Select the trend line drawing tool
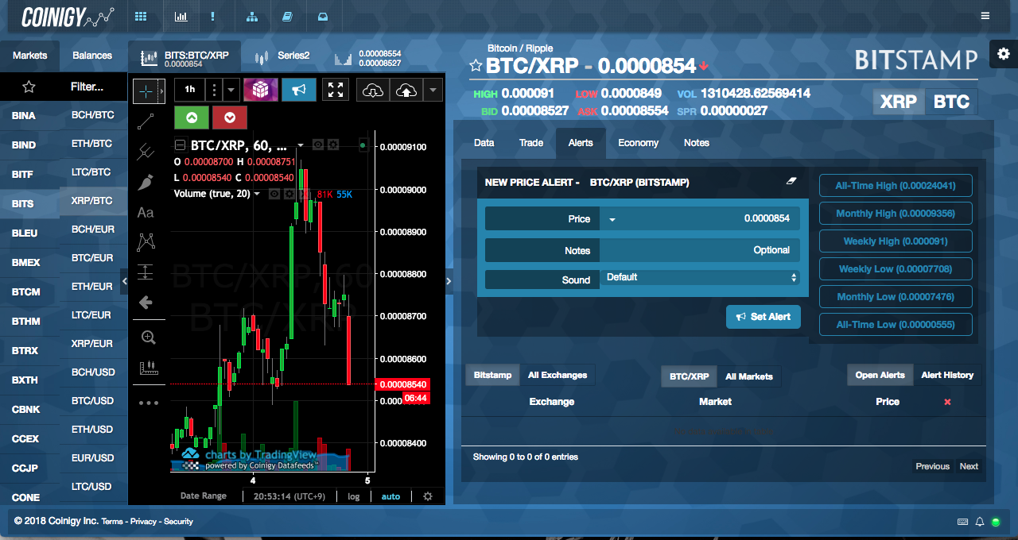This screenshot has width=1018, height=540. (146, 121)
